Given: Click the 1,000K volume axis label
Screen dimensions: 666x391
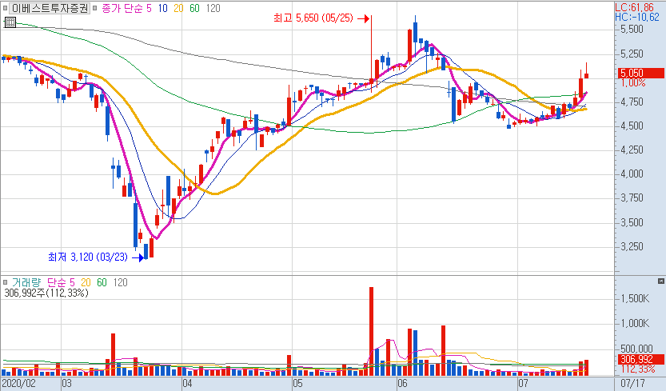Looking at the screenshot, I should [x=635, y=324].
